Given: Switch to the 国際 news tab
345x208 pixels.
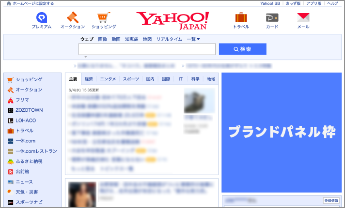Looking at the screenshot, I should (166, 79).
